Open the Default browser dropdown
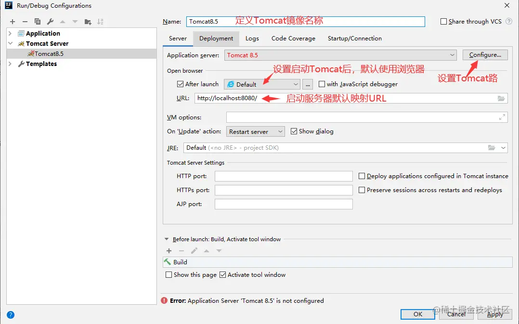The width and height of the screenshot is (519, 324). pyautogui.click(x=262, y=84)
